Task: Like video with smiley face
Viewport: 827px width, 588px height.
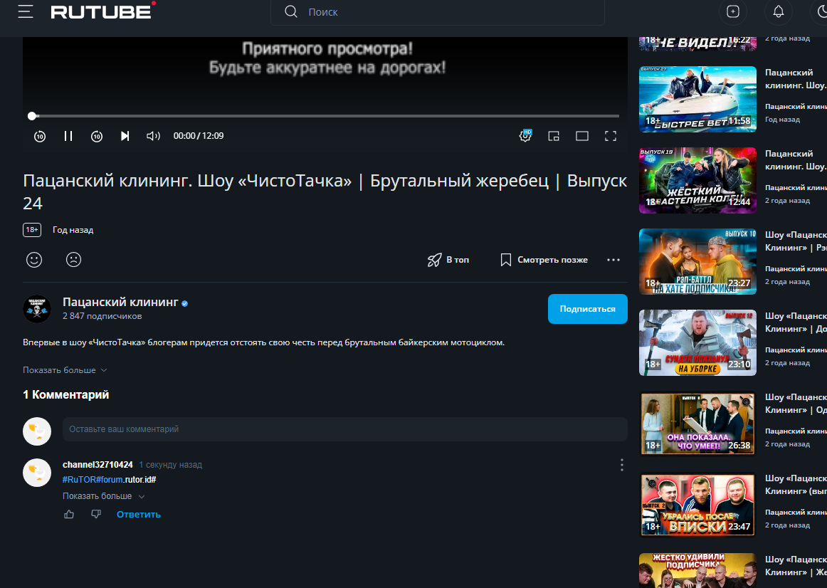Action: 34,259
